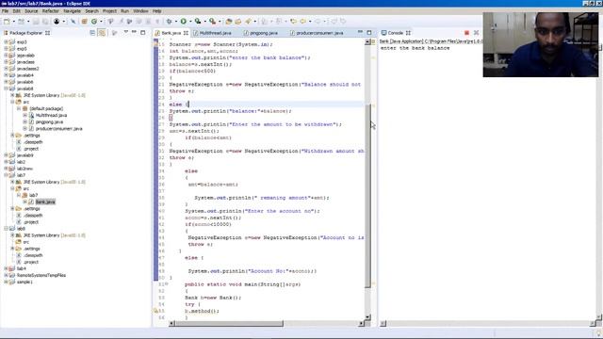Expand the exp3 project node
Image resolution: width=603 pixels, height=339 pixels.
[x=6, y=41]
